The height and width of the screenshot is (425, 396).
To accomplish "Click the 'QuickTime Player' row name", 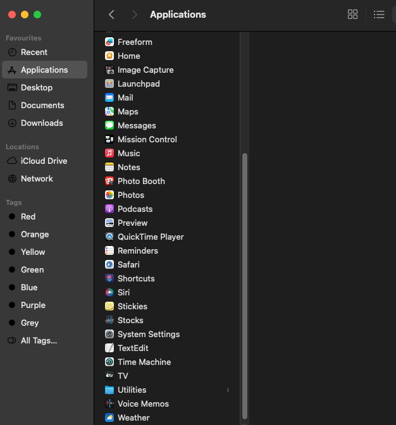I will (x=151, y=237).
